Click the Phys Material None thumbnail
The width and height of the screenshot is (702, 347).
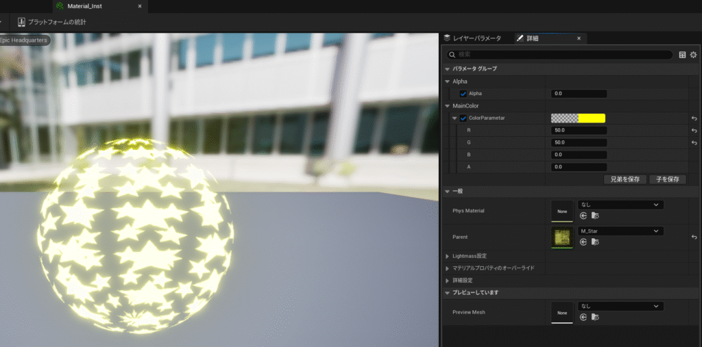click(562, 211)
